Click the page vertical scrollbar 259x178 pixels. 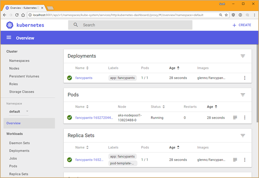257,84
